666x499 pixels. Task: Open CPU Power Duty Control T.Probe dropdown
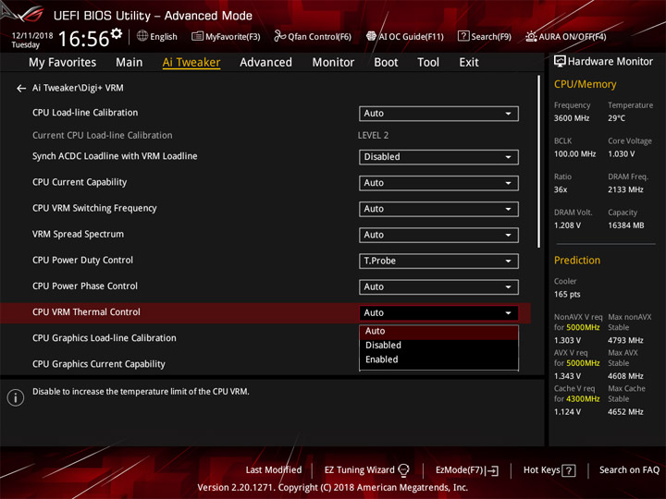438,261
